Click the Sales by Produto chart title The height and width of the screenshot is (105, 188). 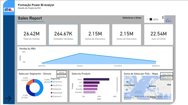pyautogui.click(x=81, y=74)
